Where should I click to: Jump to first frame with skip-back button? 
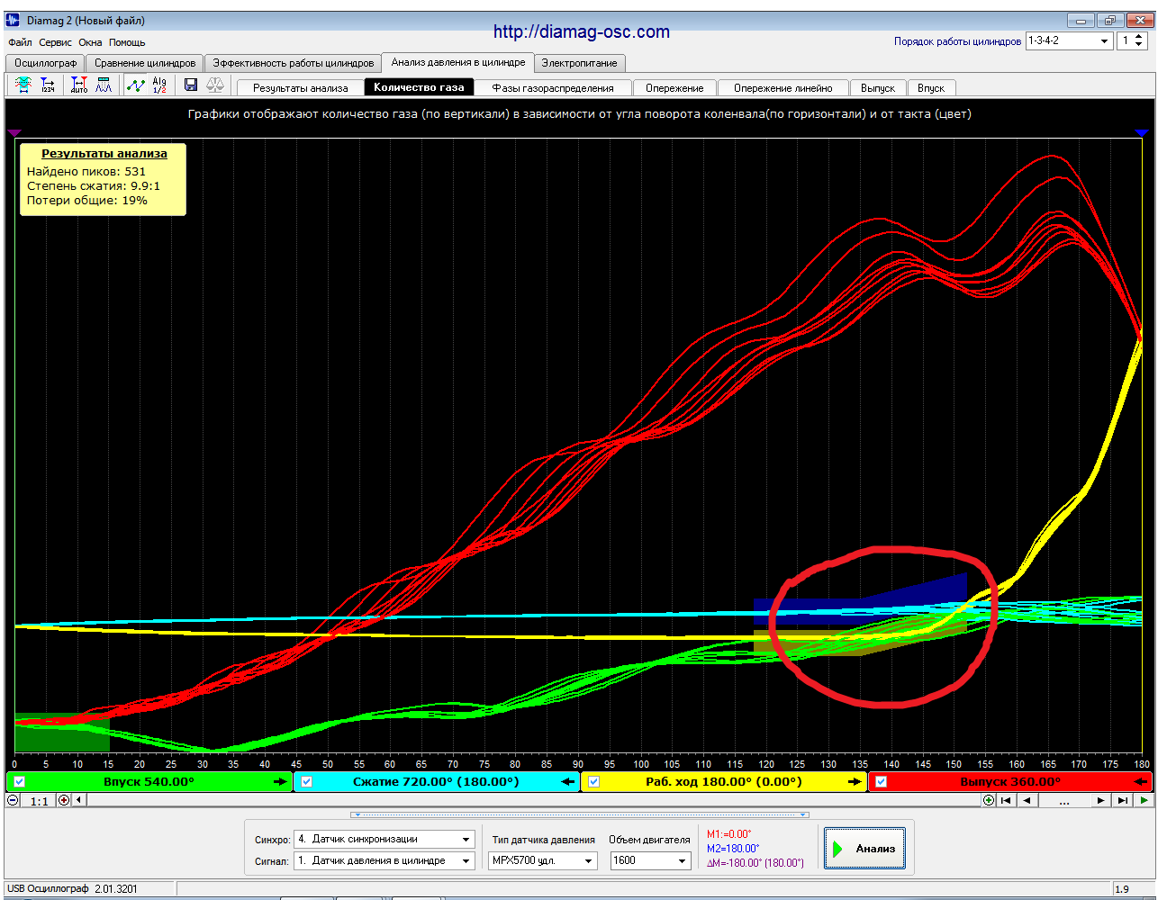tap(1007, 800)
